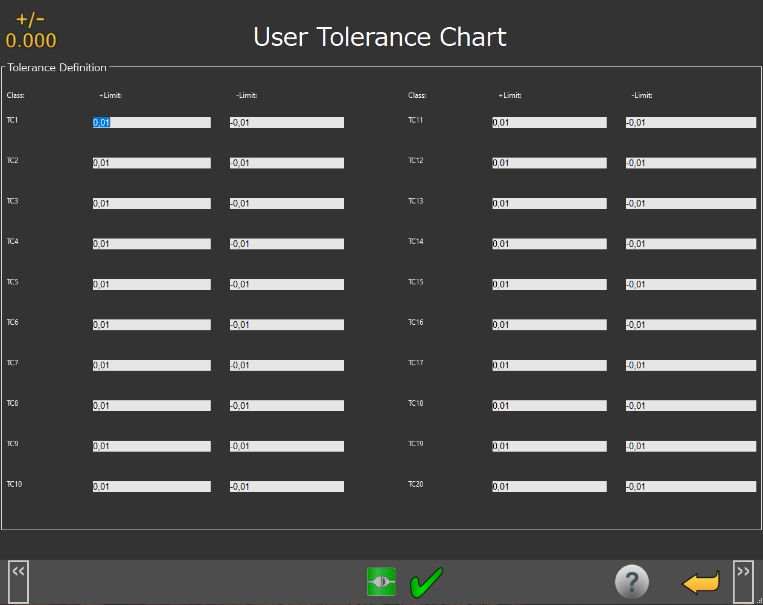Edit the TC15 -Limit value
763x605 pixels.
(691, 284)
